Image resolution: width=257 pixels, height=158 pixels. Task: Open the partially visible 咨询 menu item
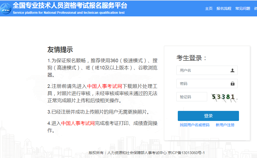[255, 8]
